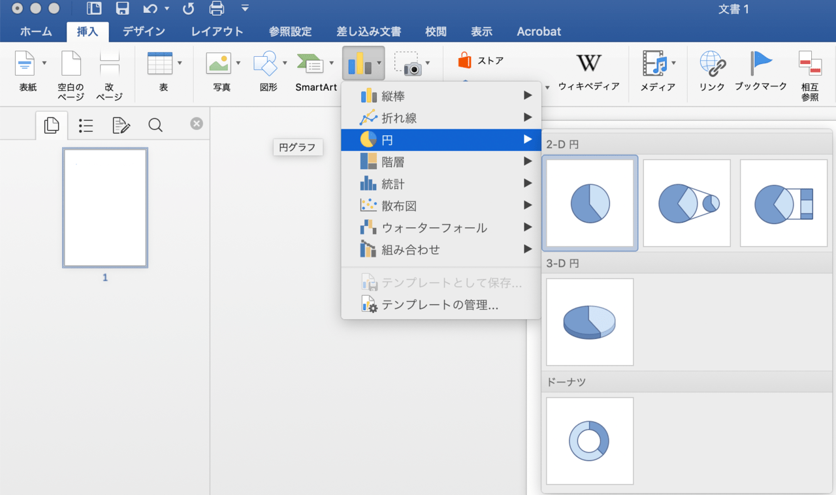Open the undo history dropdown arrow
This screenshot has width=836, height=495.
pyautogui.click(x=167, y=9)
